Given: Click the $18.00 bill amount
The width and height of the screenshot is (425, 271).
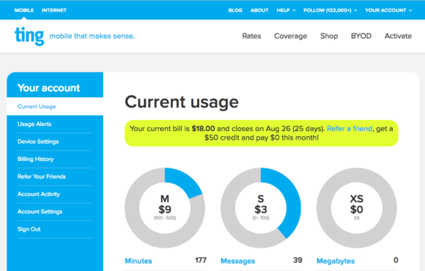Looking at the screenshot, I should click(x=203, y=129).
